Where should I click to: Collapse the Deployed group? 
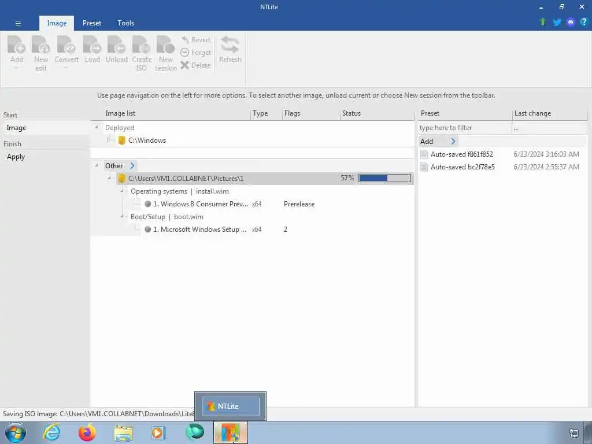[x=97, y=127]
